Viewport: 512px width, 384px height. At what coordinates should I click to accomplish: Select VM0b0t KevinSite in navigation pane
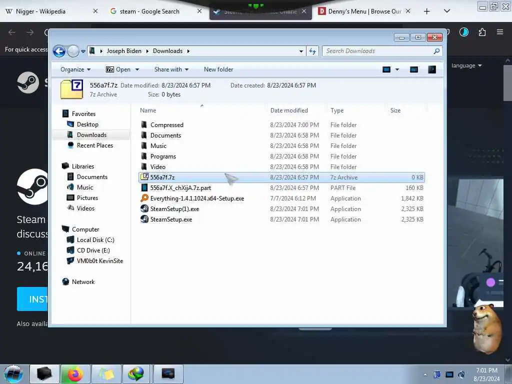[x=100, y=261]
